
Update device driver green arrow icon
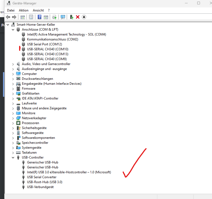(x=71, y=17)
